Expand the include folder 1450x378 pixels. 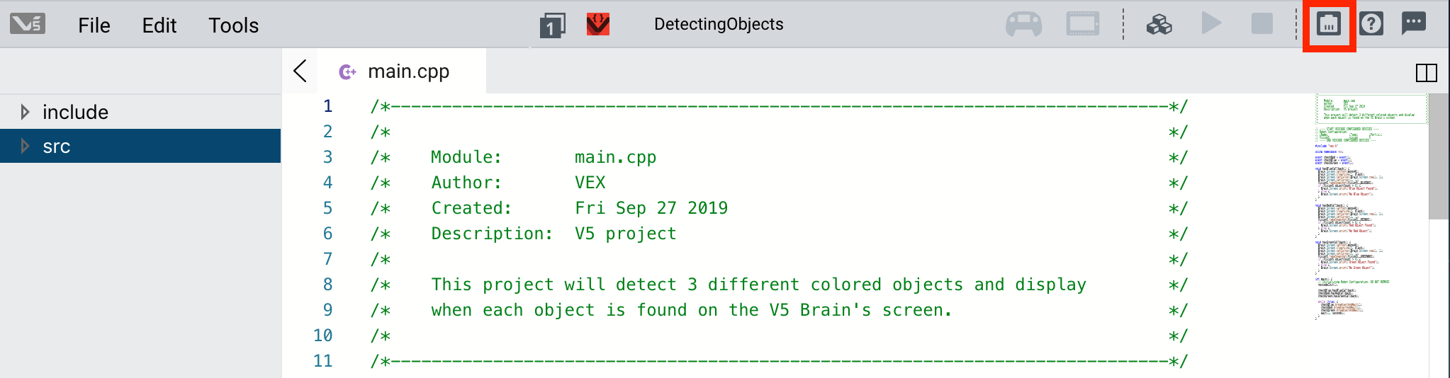26,112
